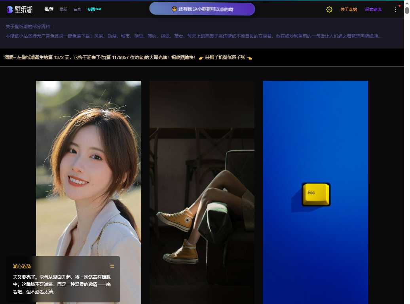Click the 关于本站 link

tap(349, 9)
